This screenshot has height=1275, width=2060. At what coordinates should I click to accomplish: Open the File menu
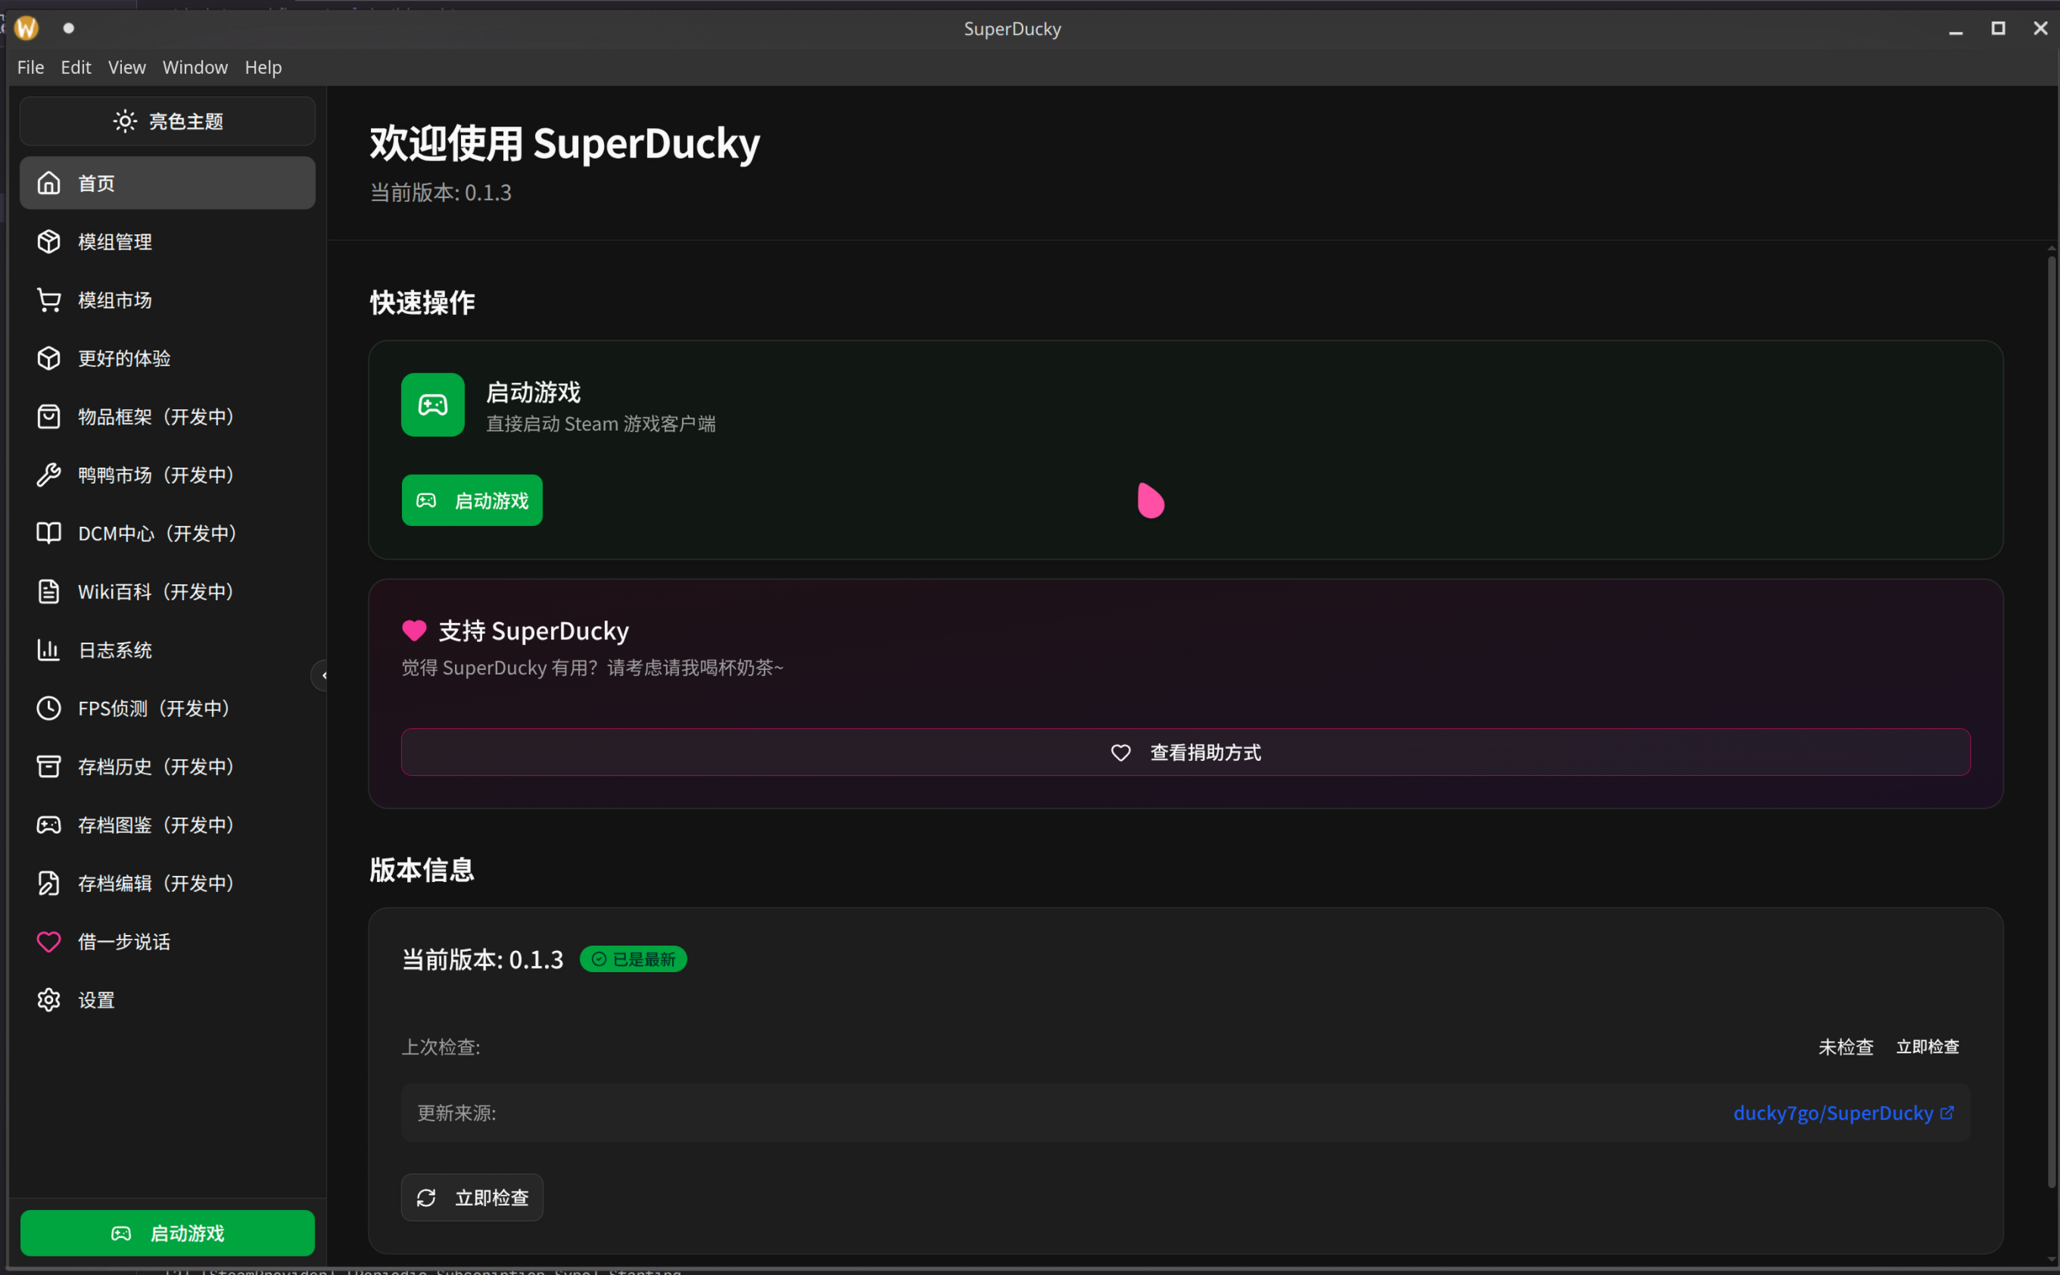(30, 67)
